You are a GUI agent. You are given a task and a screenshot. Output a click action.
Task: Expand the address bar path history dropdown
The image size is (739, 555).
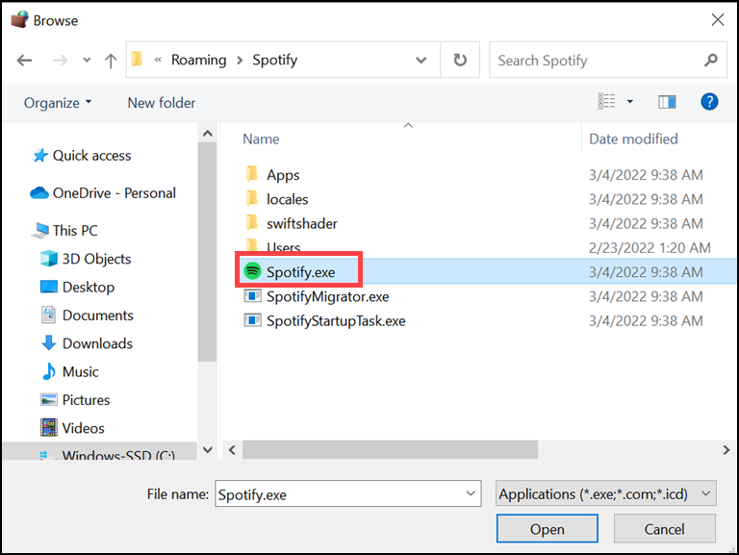(x=421, y=60)
